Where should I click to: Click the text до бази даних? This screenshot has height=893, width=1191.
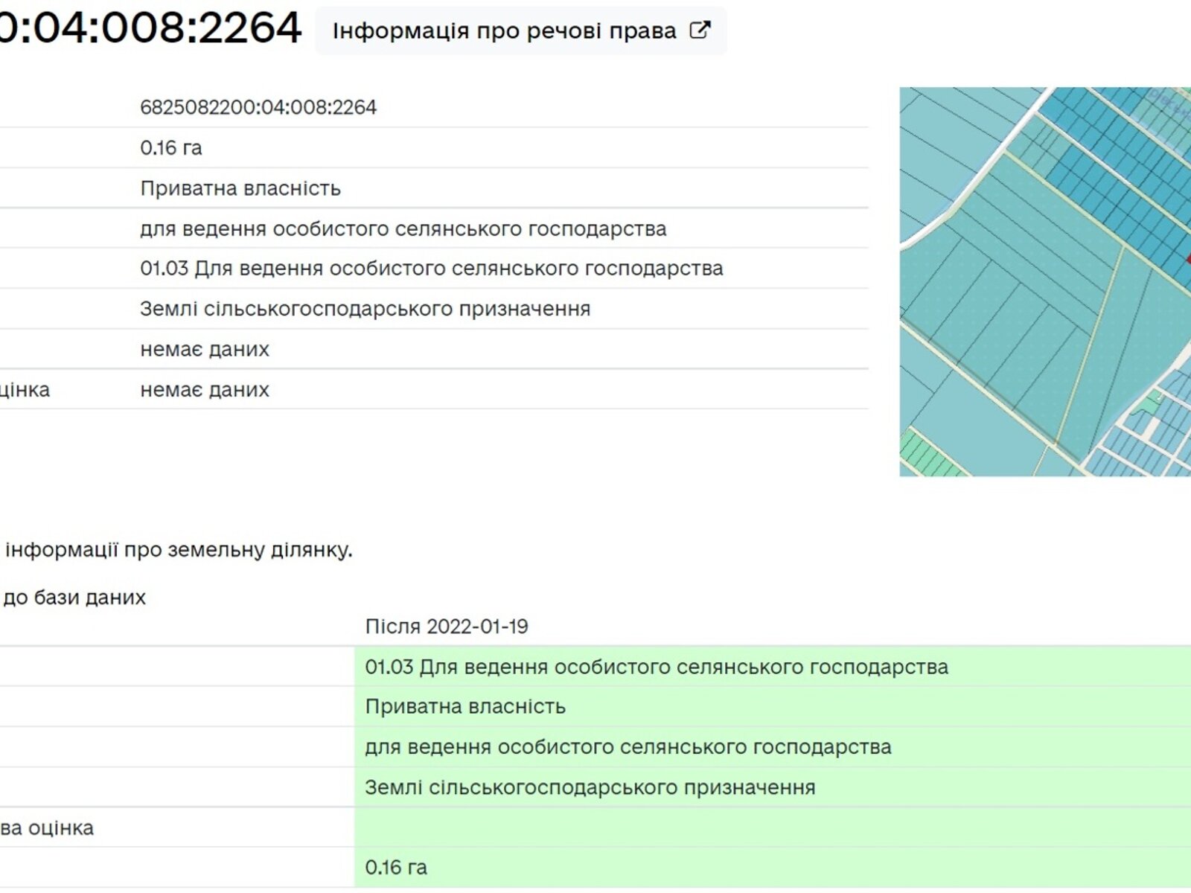(x=74, y=598)
